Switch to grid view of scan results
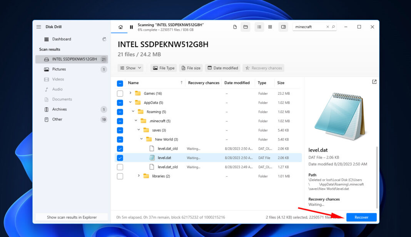The height and width of the screenshot is (237, 411). point(270,27)
